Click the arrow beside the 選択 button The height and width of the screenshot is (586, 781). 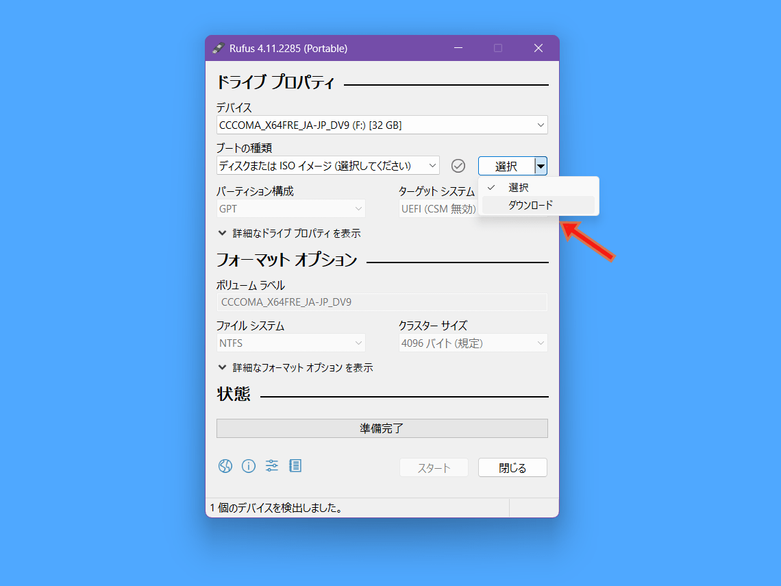(541, 166)
